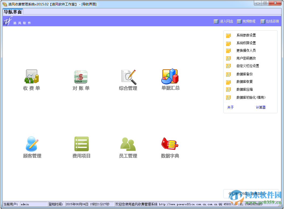This screenshot has height=209, width=284.
Task: Click the 视频教程 header icon
Action: point(239,21)
